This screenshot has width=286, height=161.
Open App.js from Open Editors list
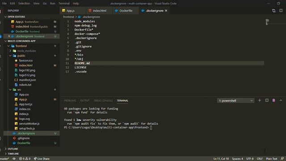(x=31, y=22)
